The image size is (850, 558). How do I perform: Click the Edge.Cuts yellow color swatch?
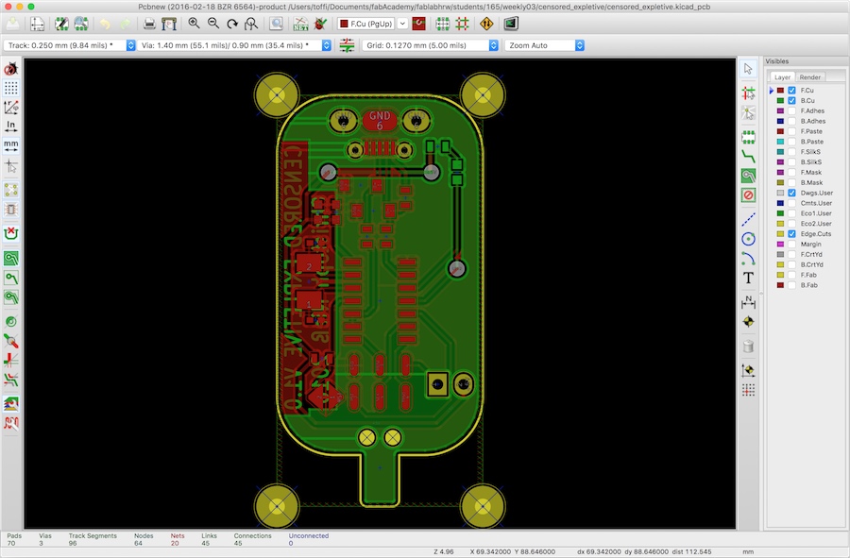(781, 234)
